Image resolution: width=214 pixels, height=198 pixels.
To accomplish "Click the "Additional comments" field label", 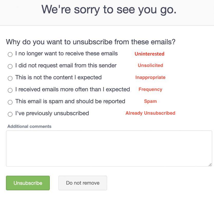I will pos(29,127).
